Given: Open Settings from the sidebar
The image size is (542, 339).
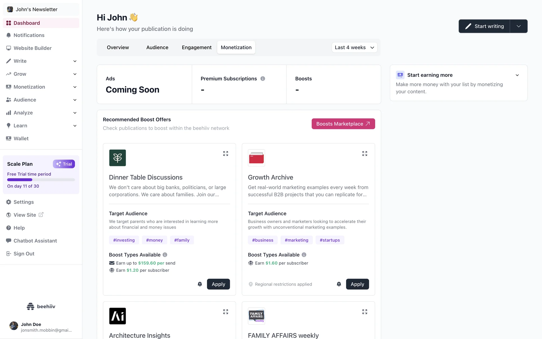Looking at the screenshot, I should point(23,202).
